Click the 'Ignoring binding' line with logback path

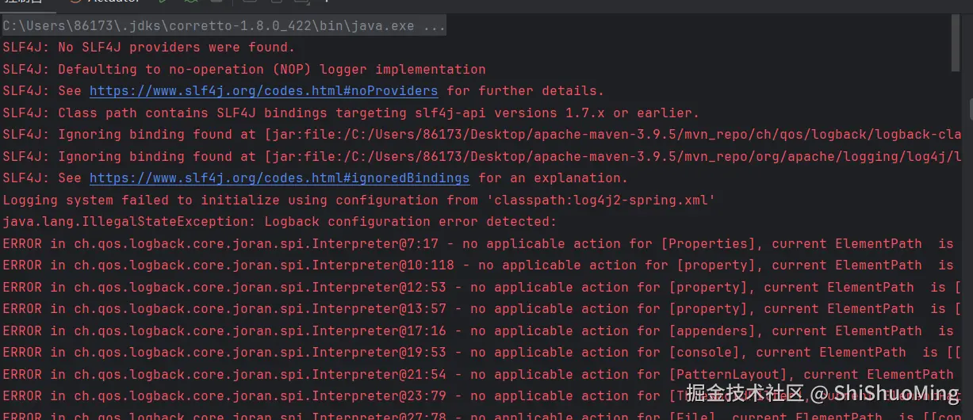click(482, 135)
